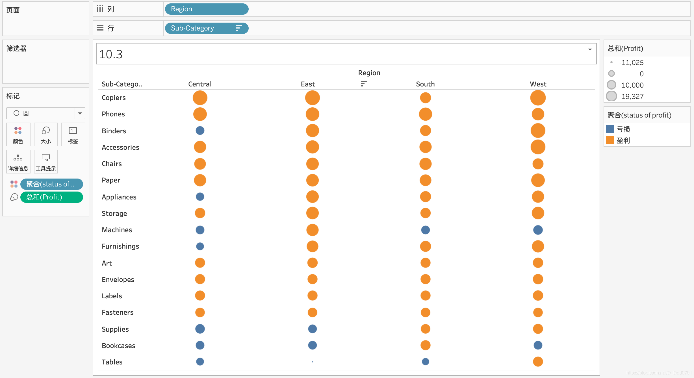Click the Bookcases West blue circle mark
Screen dimensions: 694x378
(x=538, y=345)
